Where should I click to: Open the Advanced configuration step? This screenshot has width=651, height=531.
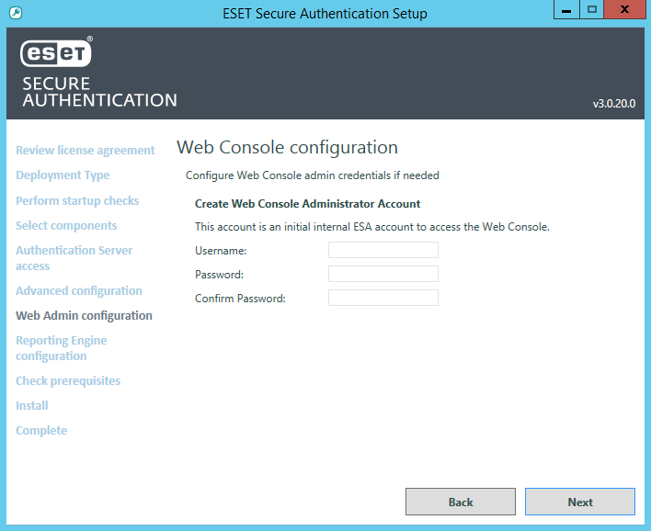click(x=79, y=290)
